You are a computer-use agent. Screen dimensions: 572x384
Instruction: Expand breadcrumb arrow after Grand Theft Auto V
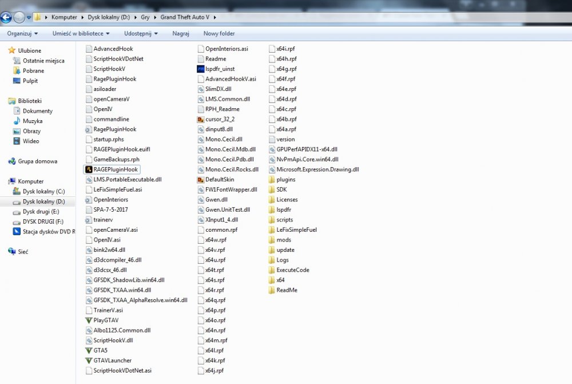[x=215, y=17]
